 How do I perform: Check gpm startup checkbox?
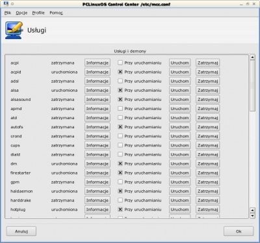120,182
